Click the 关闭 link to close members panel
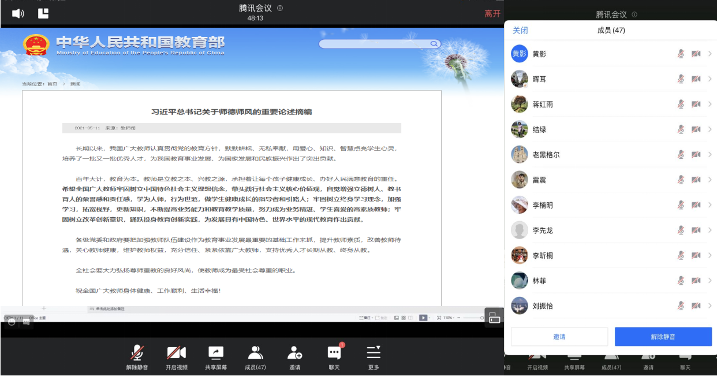 [520, 31]
